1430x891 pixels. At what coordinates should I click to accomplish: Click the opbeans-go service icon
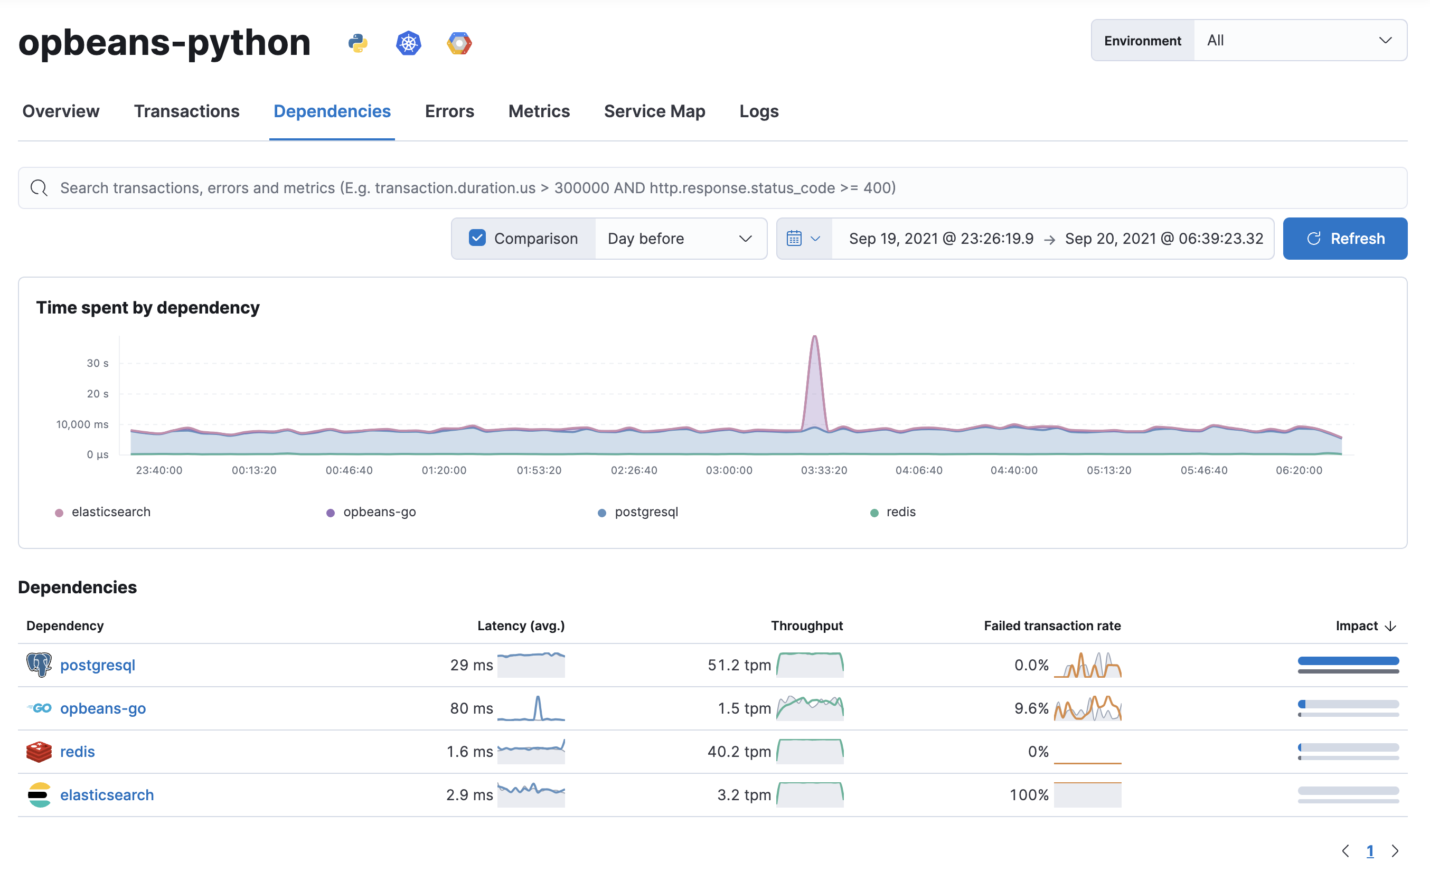pyautogui.click(x=37, y=707)
